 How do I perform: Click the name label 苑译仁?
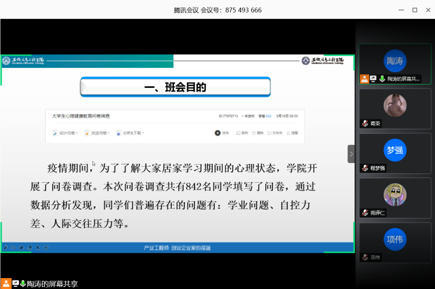pyautogui.click(x=377, y=213)
